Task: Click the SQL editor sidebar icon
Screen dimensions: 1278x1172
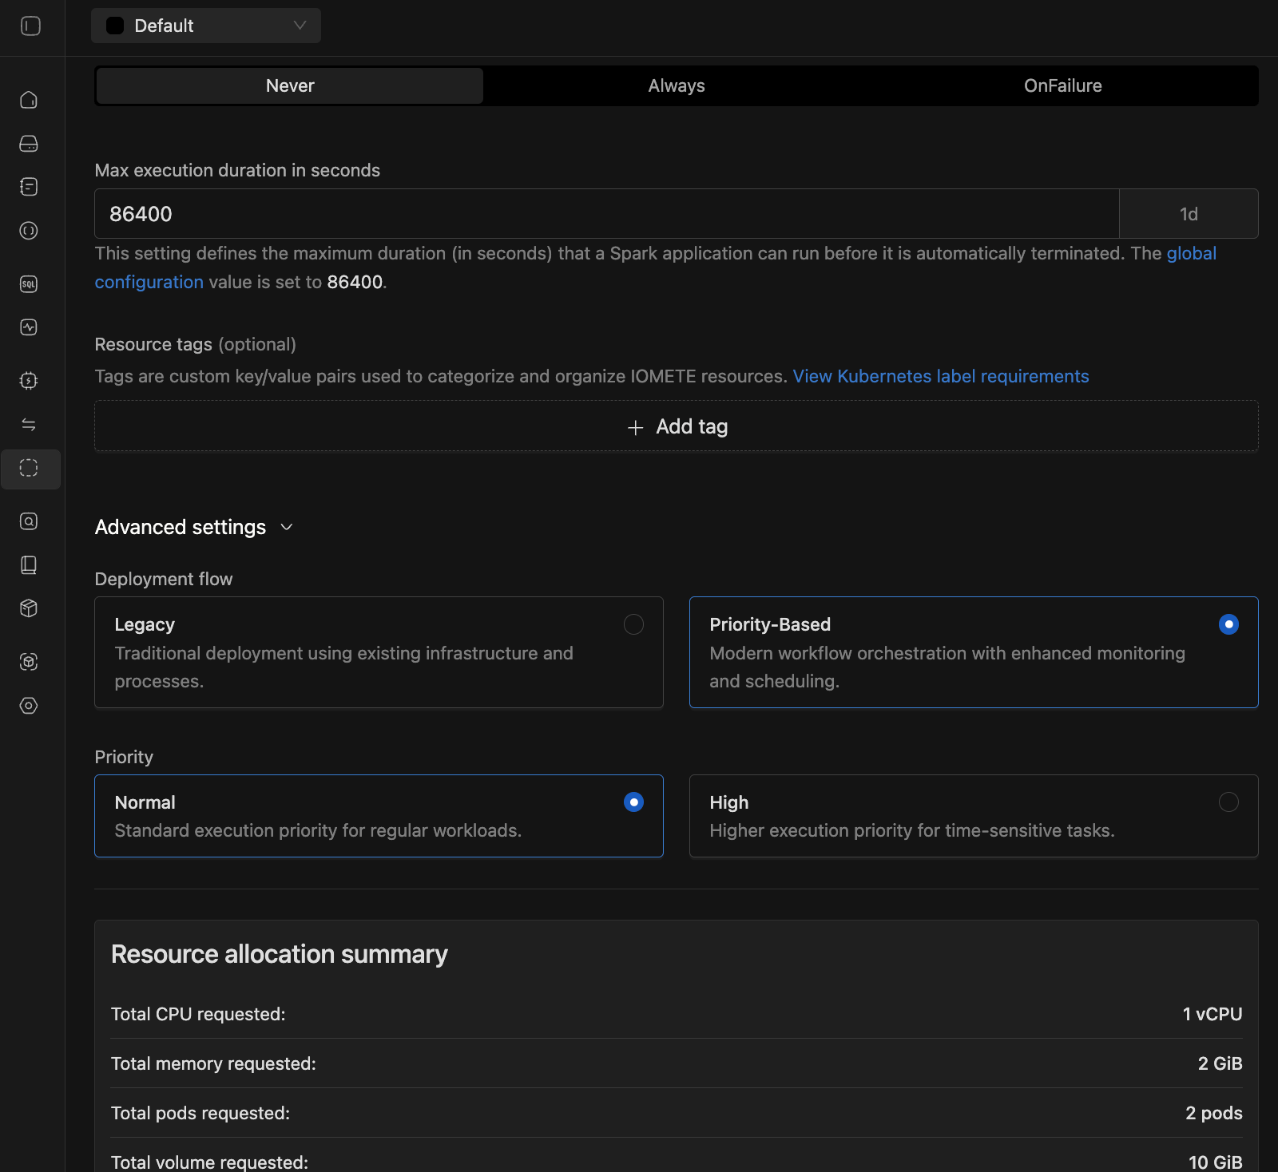Action: [x=29, y=284]
